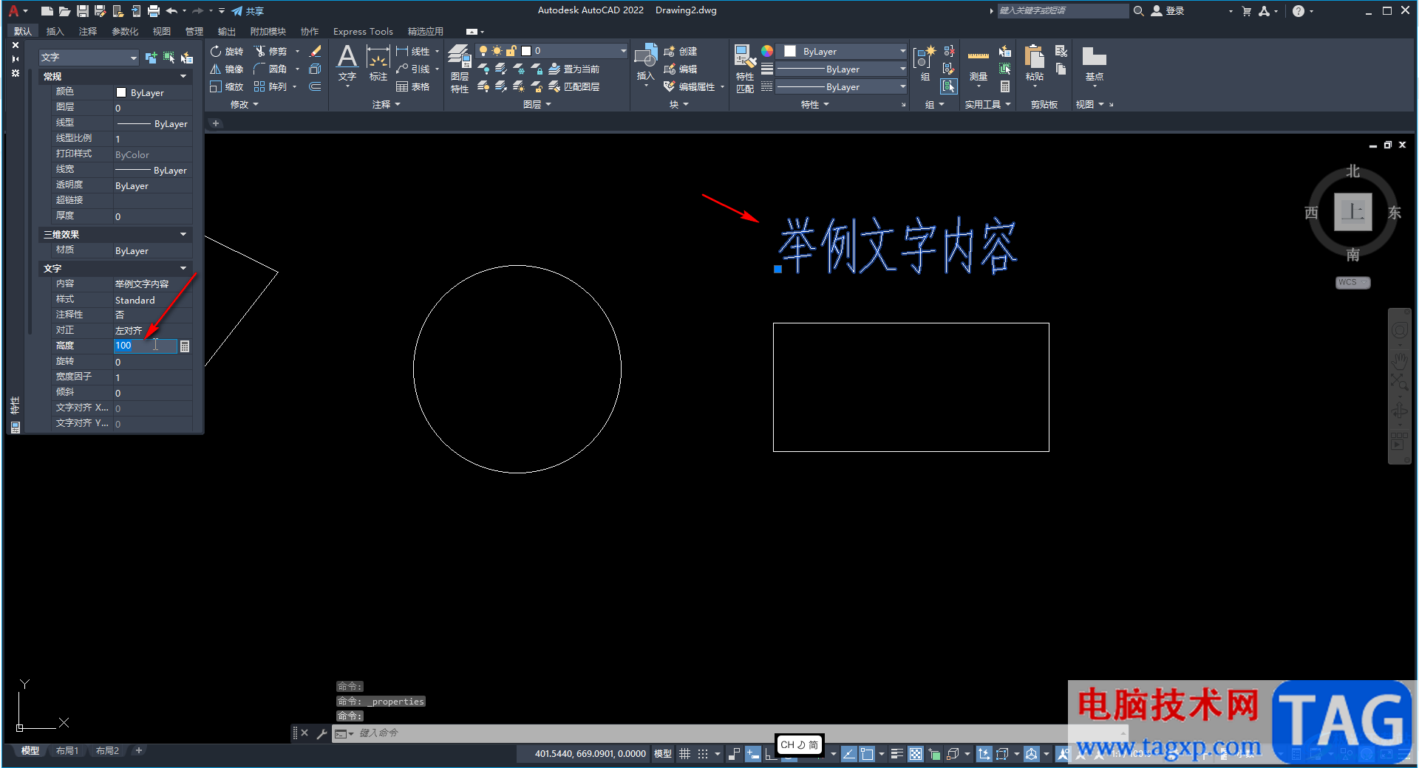This screenshot has width=1419, height=768.
Task: Toggle the PICKADD icon in properties palette
Action: click(x=152, y=58)
